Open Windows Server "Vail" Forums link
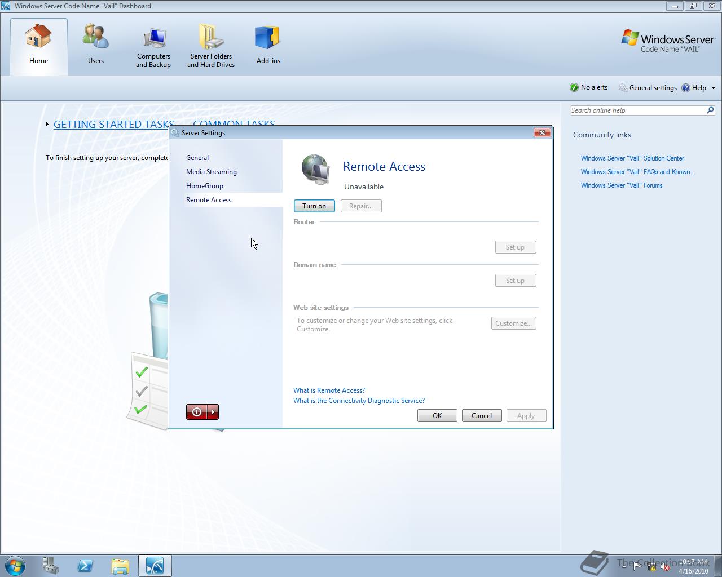 [622, 185]
